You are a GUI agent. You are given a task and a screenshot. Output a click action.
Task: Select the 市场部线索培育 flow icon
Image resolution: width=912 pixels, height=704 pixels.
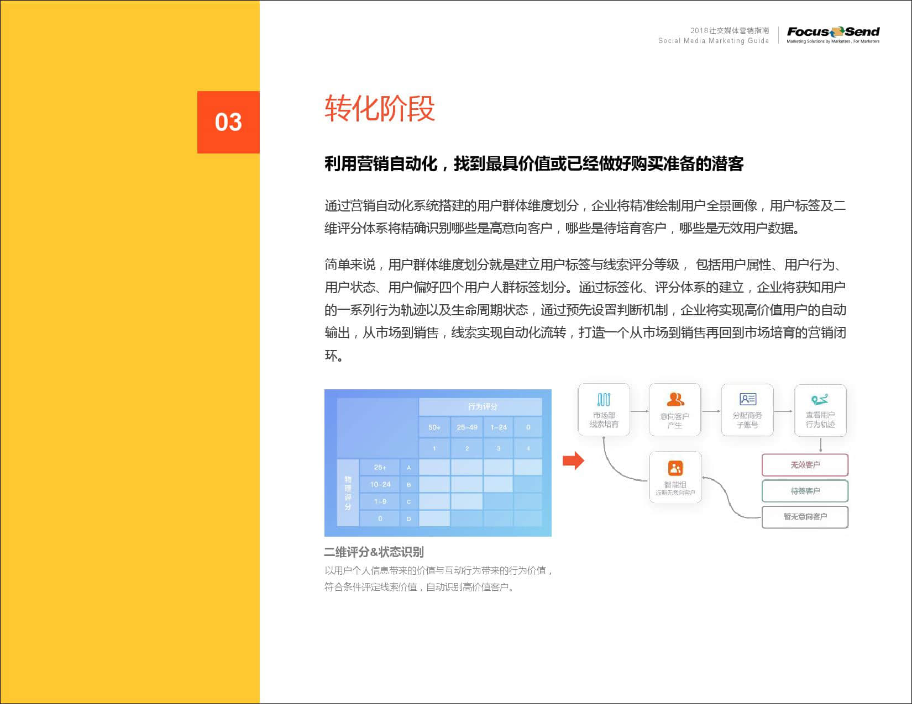click(604, 399)
